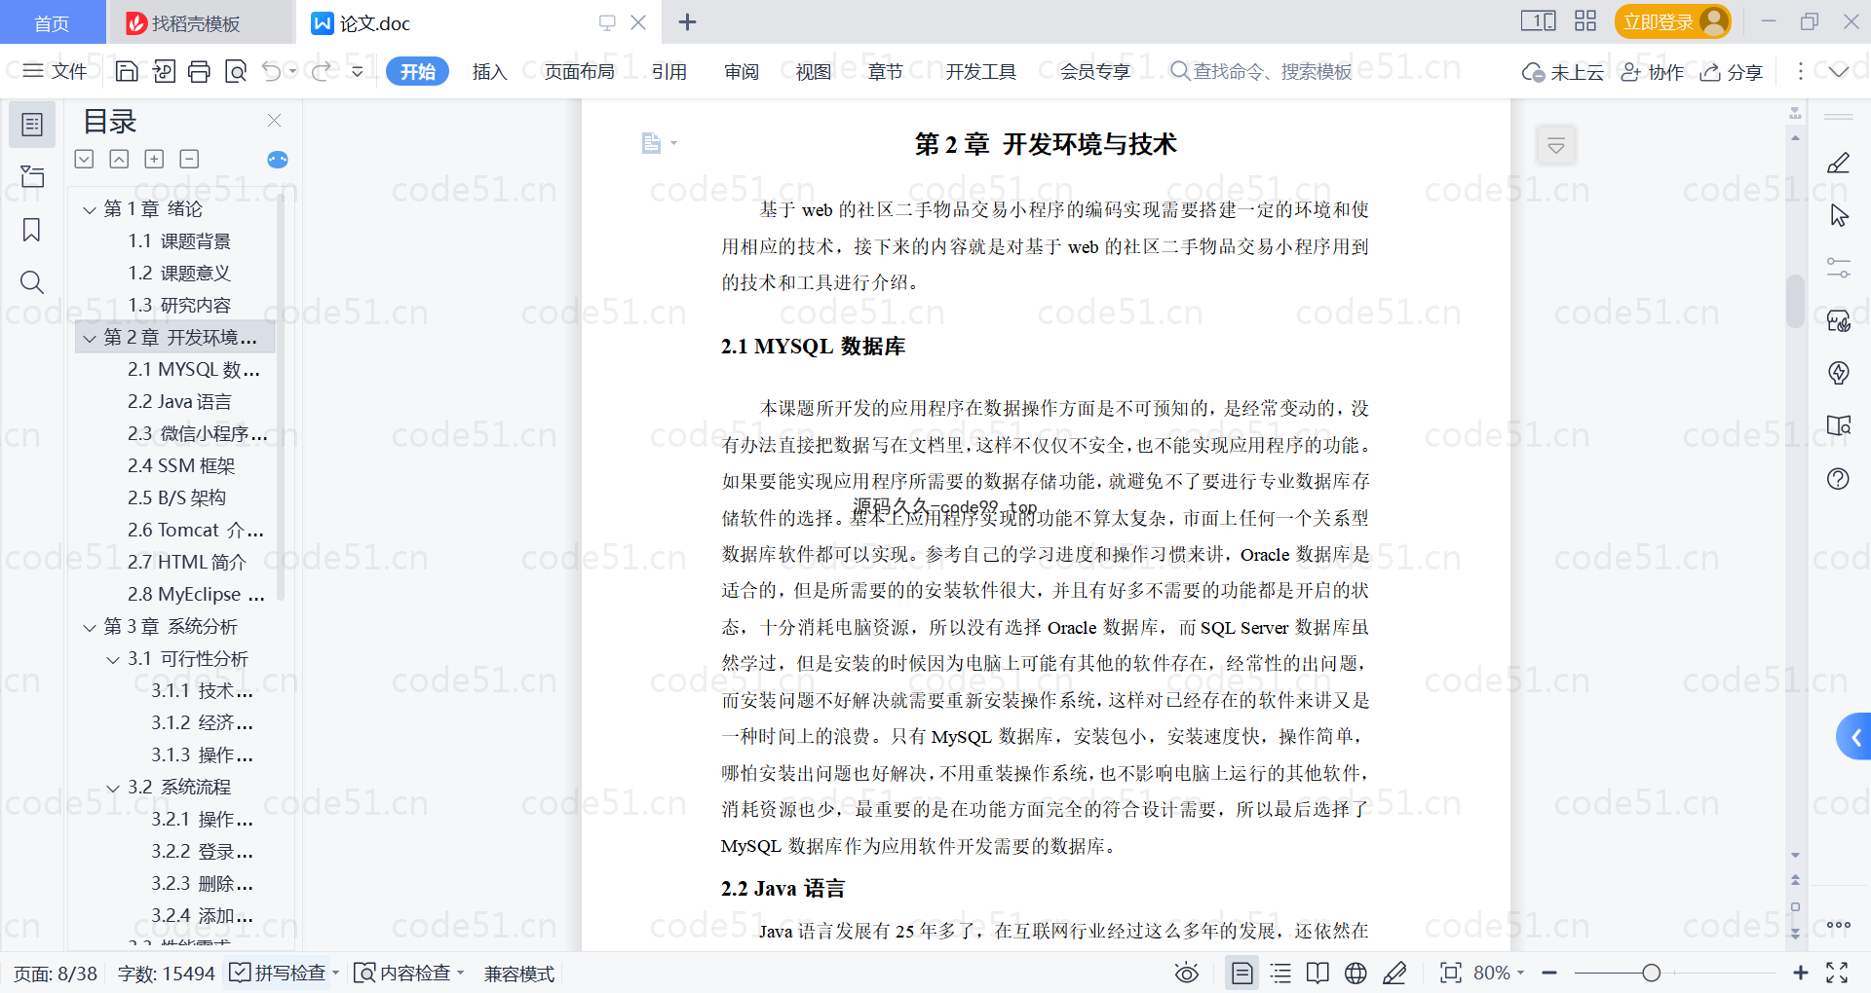1871x993 pixels.
Task: Click the vertical document scrollbar thumb
Action: pos(1795,301)
